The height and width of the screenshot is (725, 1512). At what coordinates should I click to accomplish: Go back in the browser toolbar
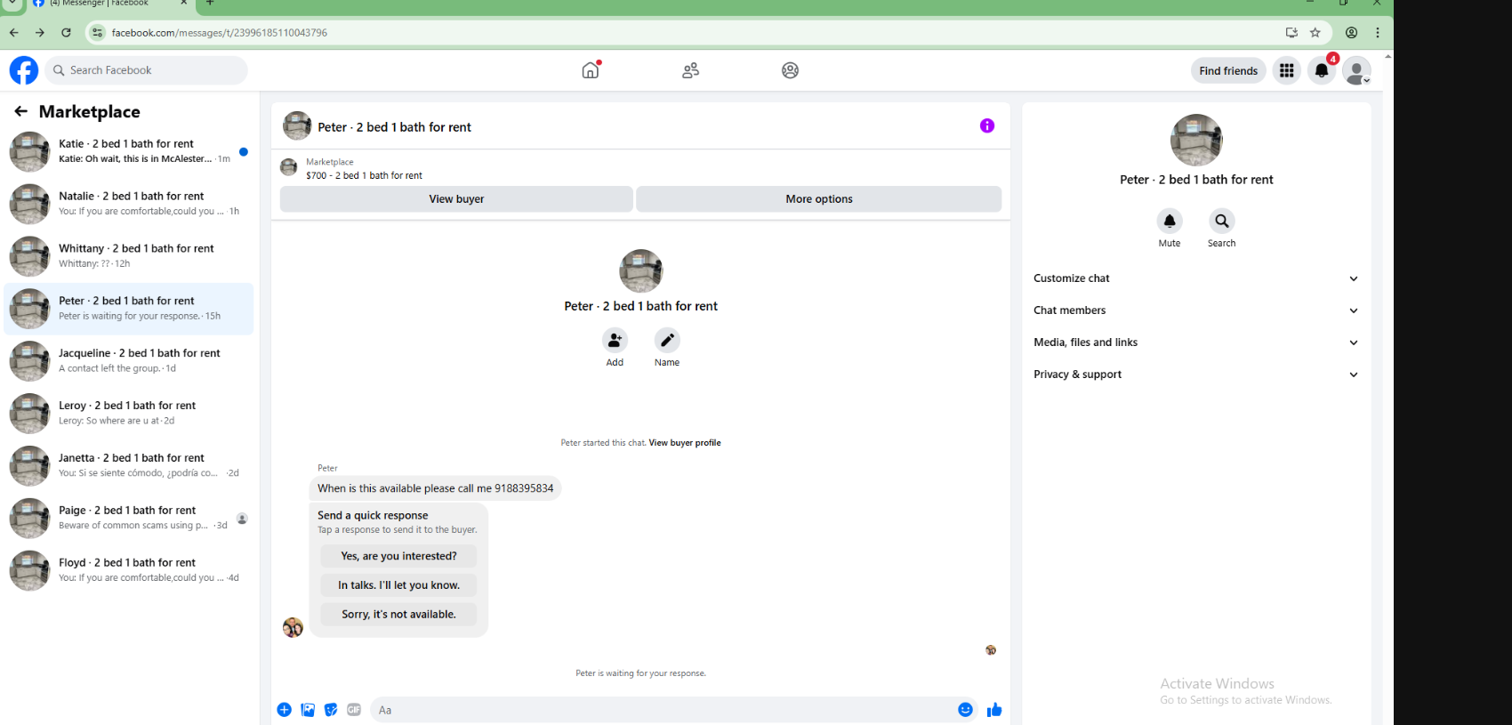click(14, 33)
